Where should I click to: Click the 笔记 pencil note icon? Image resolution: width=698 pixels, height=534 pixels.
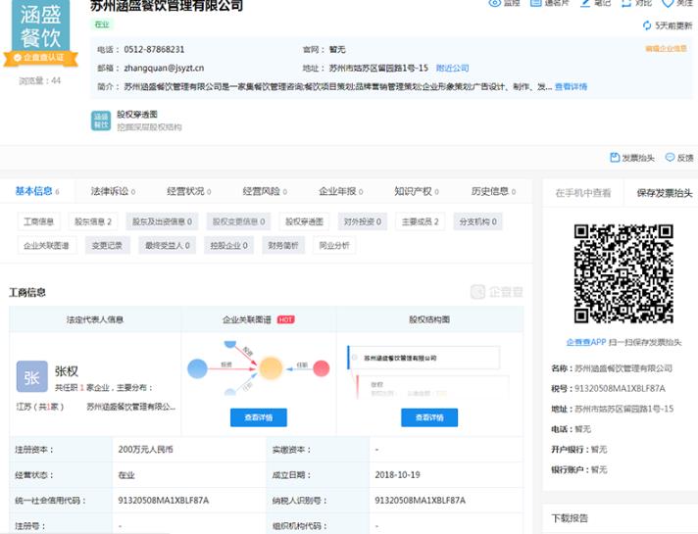point(585,2)
